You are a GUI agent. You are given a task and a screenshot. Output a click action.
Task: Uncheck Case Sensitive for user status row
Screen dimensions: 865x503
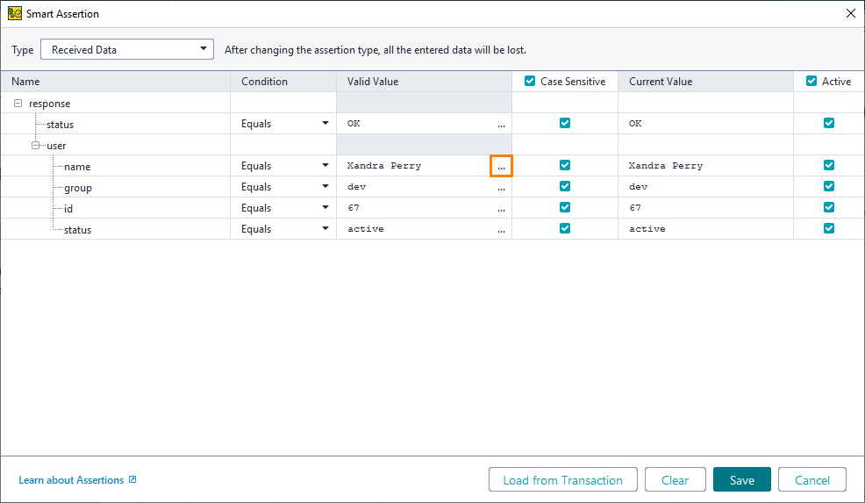click(564, 228)
